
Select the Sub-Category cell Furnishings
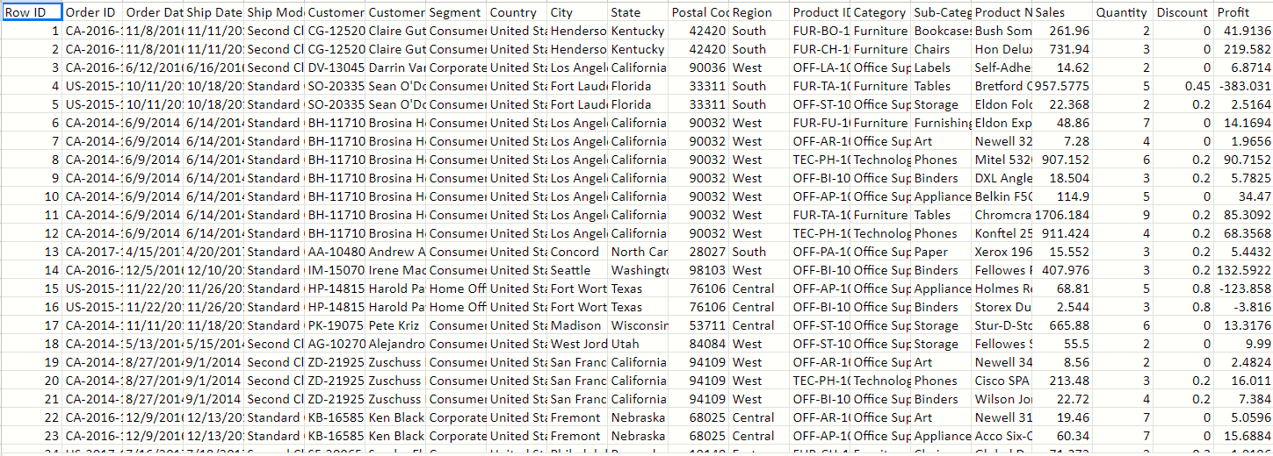tap(941, 123)
